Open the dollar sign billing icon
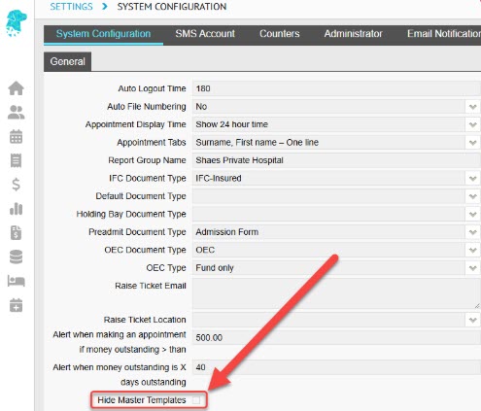 pos(16,185)
